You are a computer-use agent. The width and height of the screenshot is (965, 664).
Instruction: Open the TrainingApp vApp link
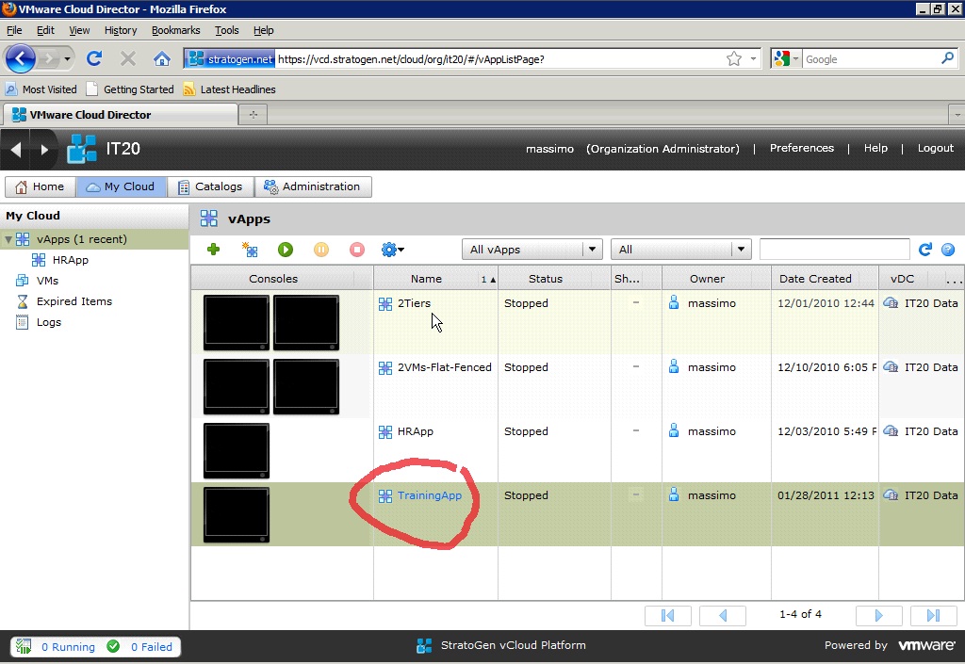[430, 495]
